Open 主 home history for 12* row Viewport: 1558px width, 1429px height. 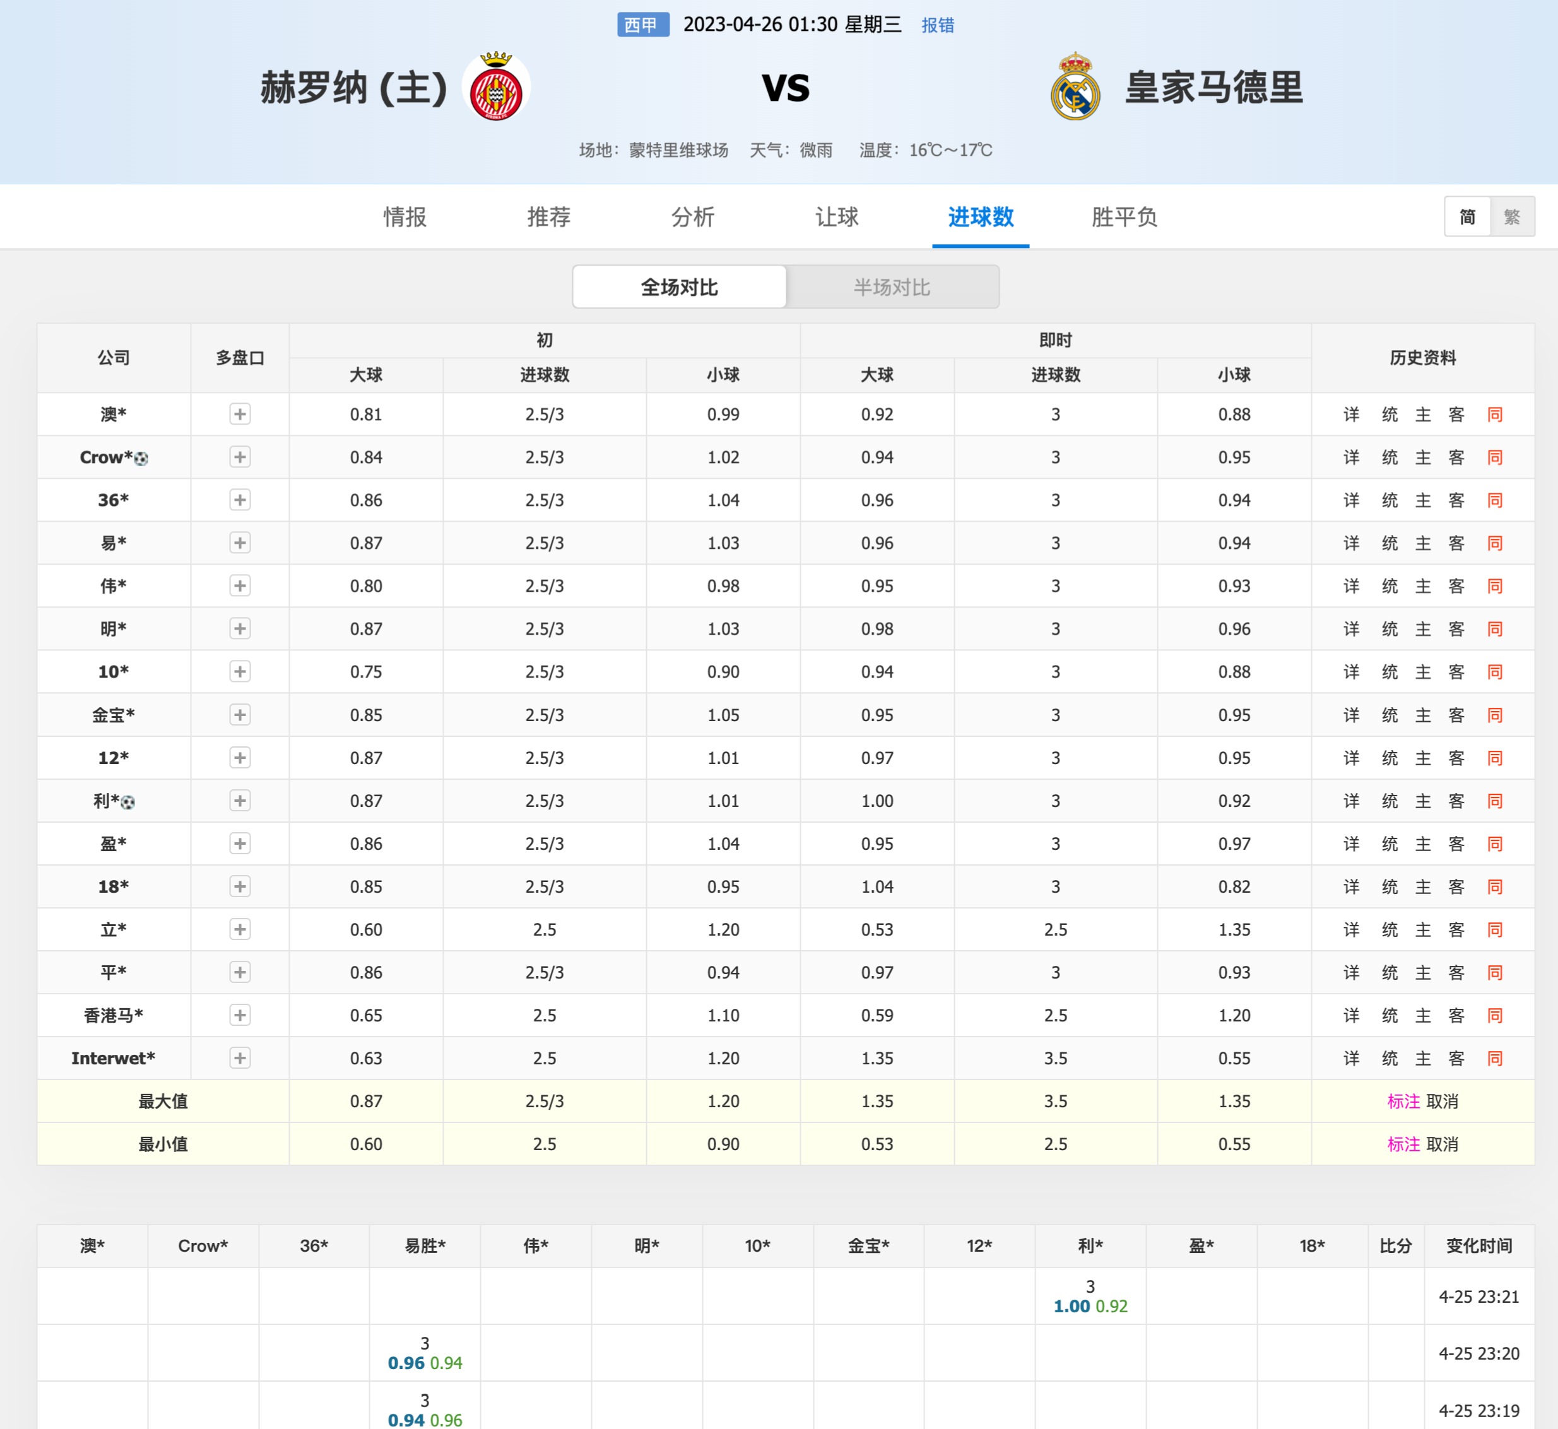tap(1424, 758)
